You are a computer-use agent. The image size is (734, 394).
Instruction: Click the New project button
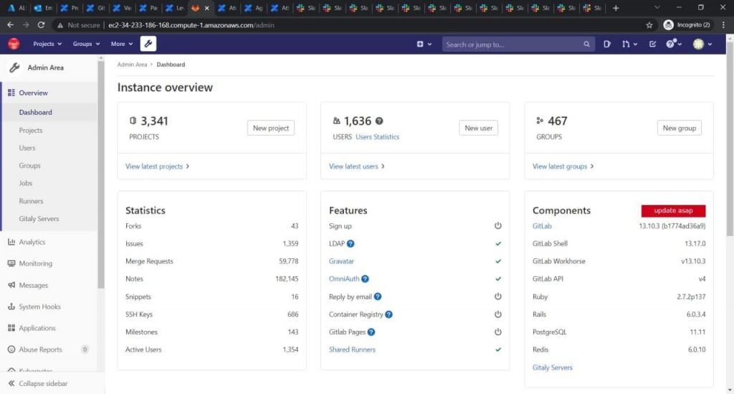(270, 128)
